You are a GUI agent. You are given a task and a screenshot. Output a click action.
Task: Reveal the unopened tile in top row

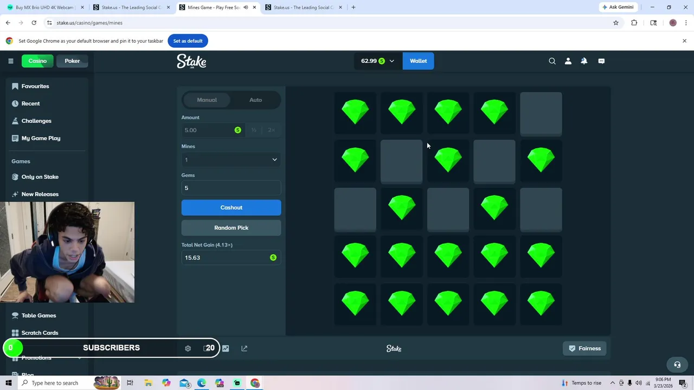pyautogui.click(x=541, y=113)
